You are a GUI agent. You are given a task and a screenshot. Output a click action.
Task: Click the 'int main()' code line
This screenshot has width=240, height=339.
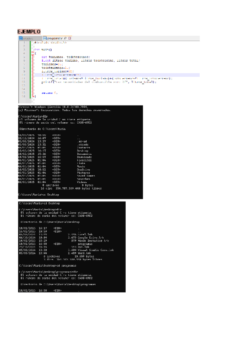(x=43, y=50)
